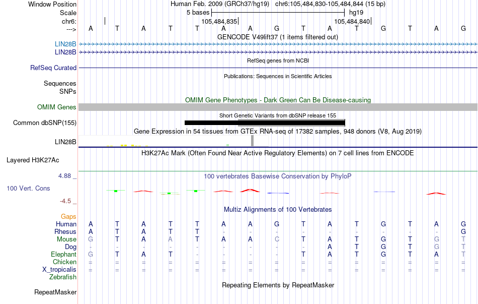
Task: Click the Zebrafish alignment row label
Action: coord(63,277)
